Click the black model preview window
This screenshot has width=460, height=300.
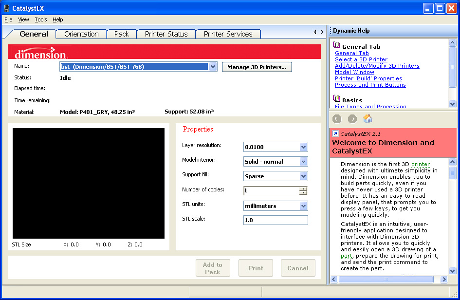pyautogui.click(x=88, y=183)
